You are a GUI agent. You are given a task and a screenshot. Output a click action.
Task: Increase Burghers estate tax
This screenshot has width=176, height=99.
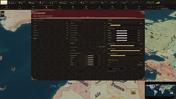[142, 33]
